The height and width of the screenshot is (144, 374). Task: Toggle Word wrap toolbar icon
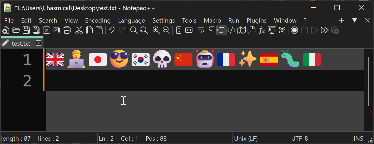201,30
